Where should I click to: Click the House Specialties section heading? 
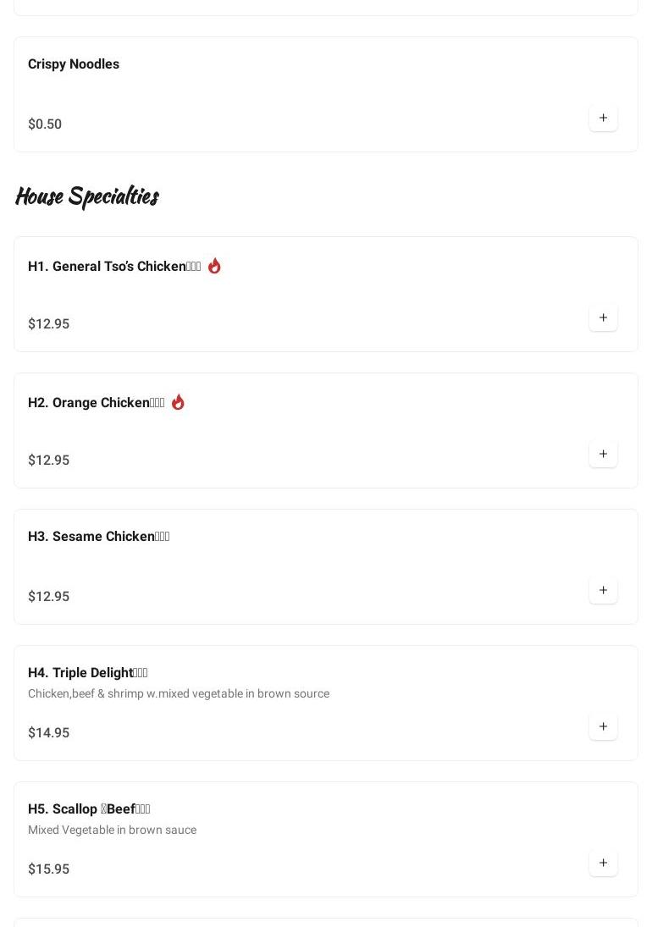[86, 196]
